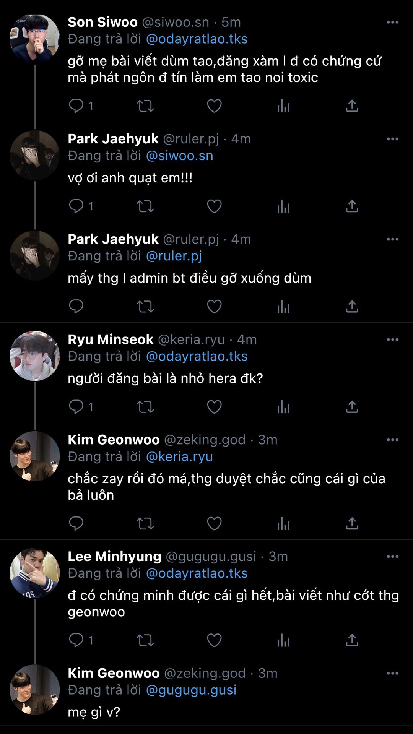Open Lee Minhyung's profile name
This screenshot has height=734, width=413.
[114, 557]
